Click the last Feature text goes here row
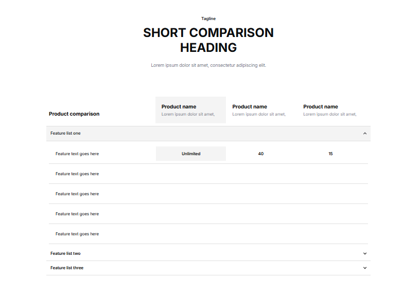Image resolution: width=420 pixels, height=298 pixels. 77,234
